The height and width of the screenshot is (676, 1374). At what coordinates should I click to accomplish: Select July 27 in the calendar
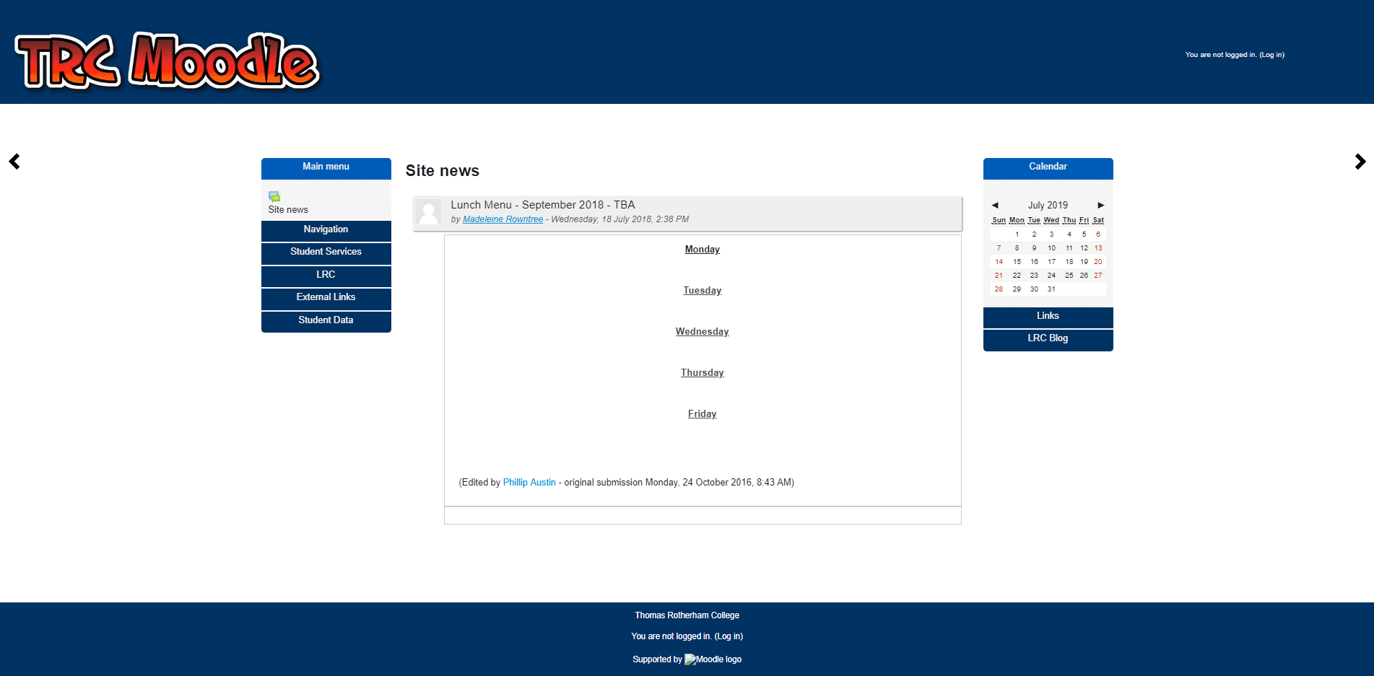pyautogui.click(x=1098, y=276)
